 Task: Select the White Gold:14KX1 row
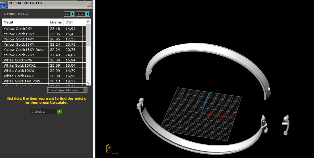pyautogui.click(x=44, y=76)
